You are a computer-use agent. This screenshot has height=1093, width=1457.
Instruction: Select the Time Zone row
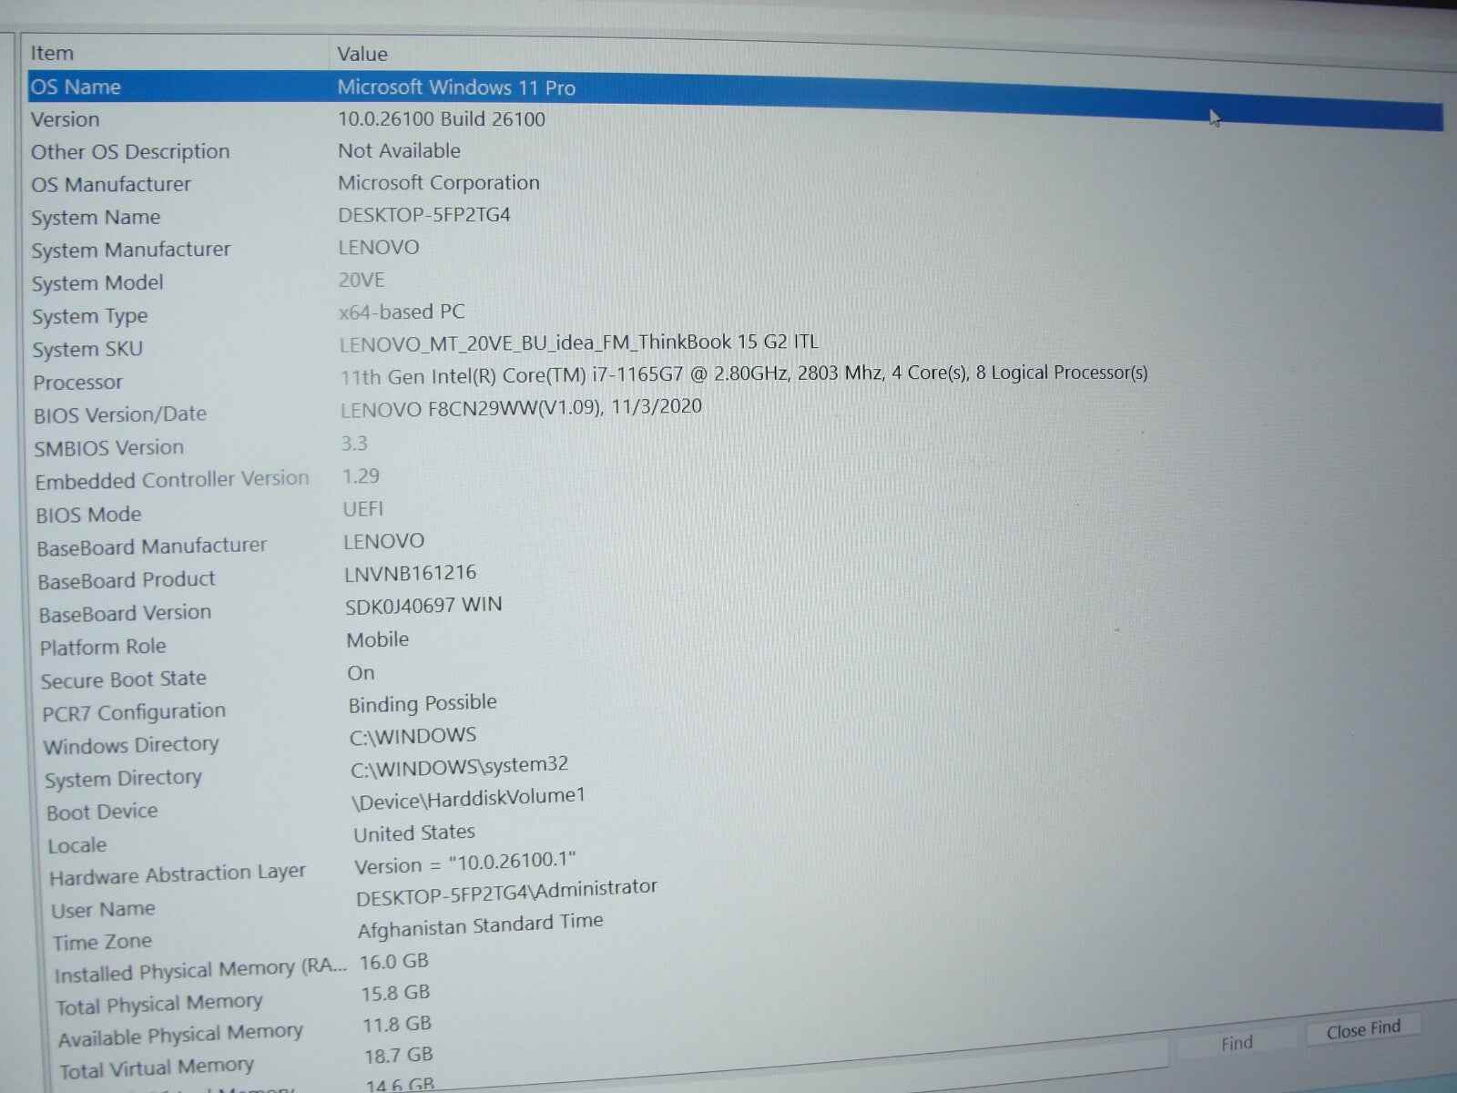102,942
